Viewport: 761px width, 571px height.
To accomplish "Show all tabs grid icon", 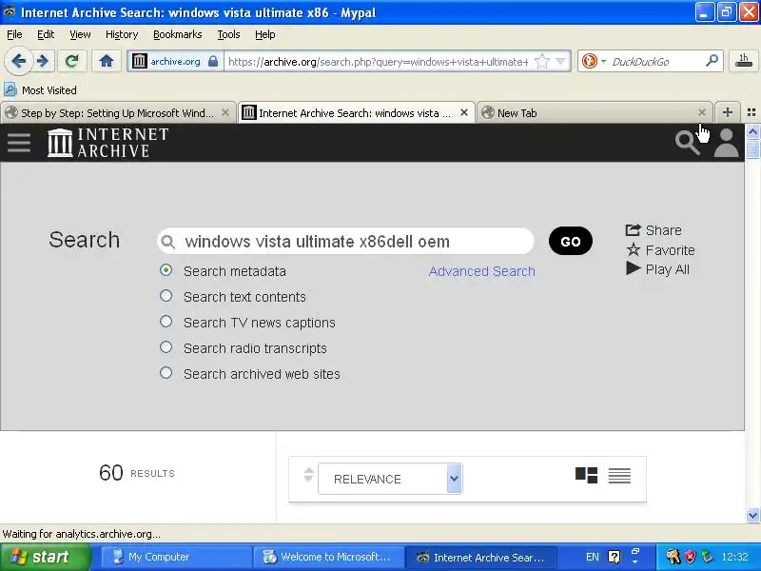I will pyautogui.click(x=751, y=112).
